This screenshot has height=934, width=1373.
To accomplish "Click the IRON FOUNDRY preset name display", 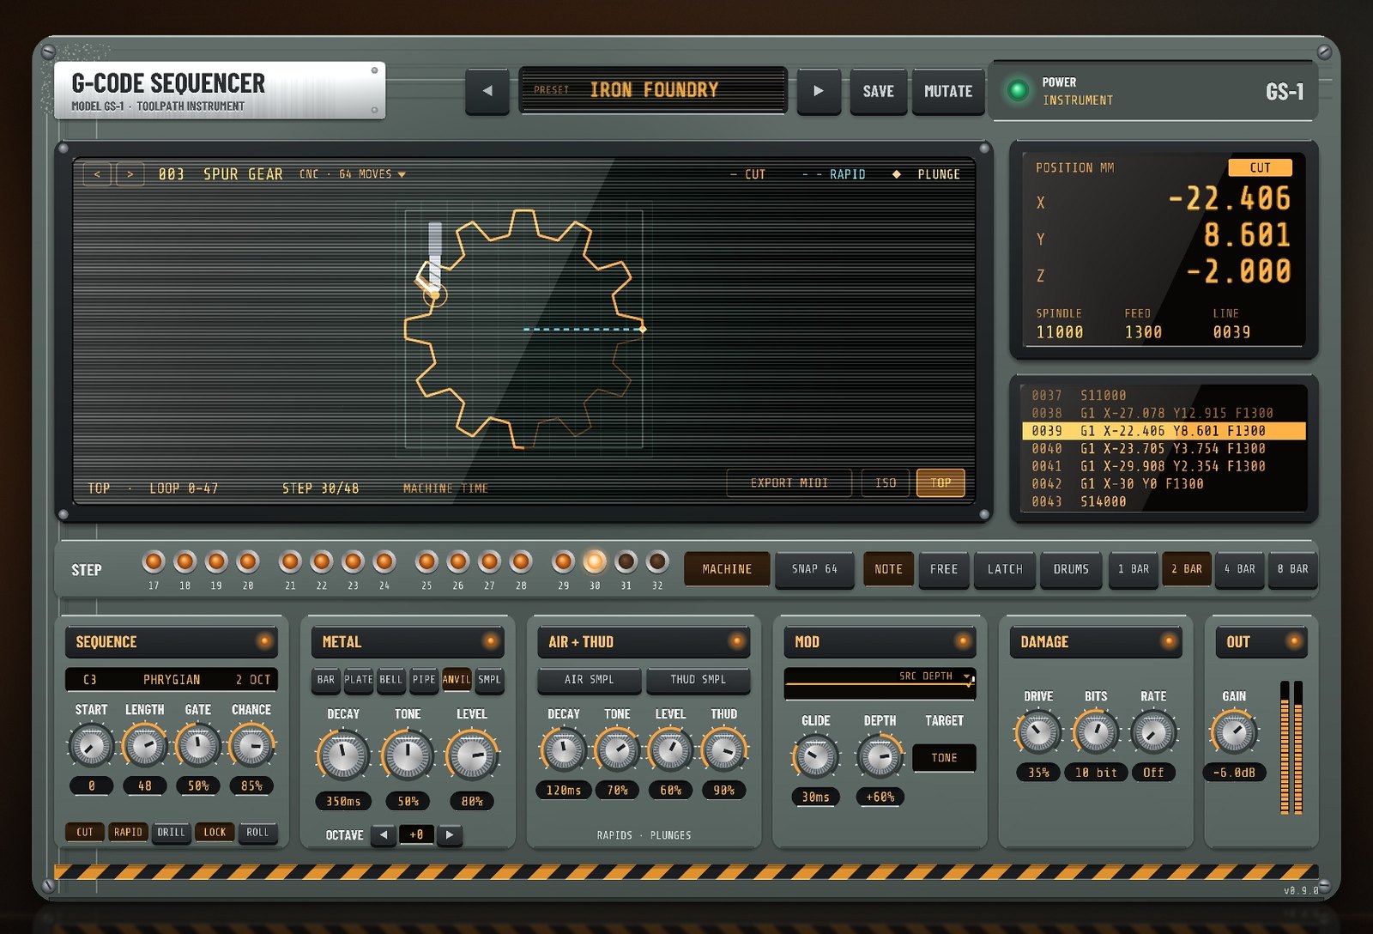I will coord(653,90).
